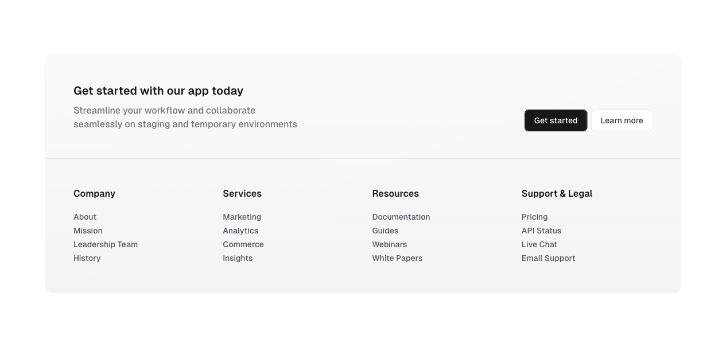Image resolution: width=726 pixels, height=347 pixels.
Task: Open the Insights link under Services
Action: (x=238, y=258)
